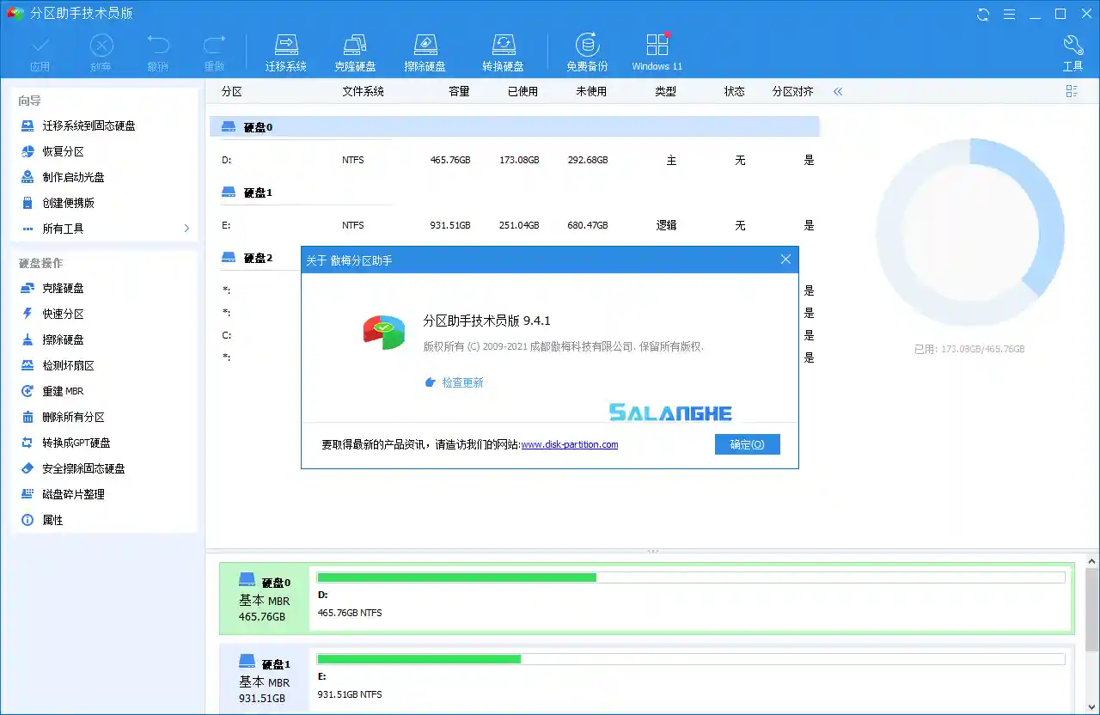The image size is (1100, 715).
Task: Select the 迁移系统 (Migrate OS) toolbar icon
Action: click(x=286, y=49)
